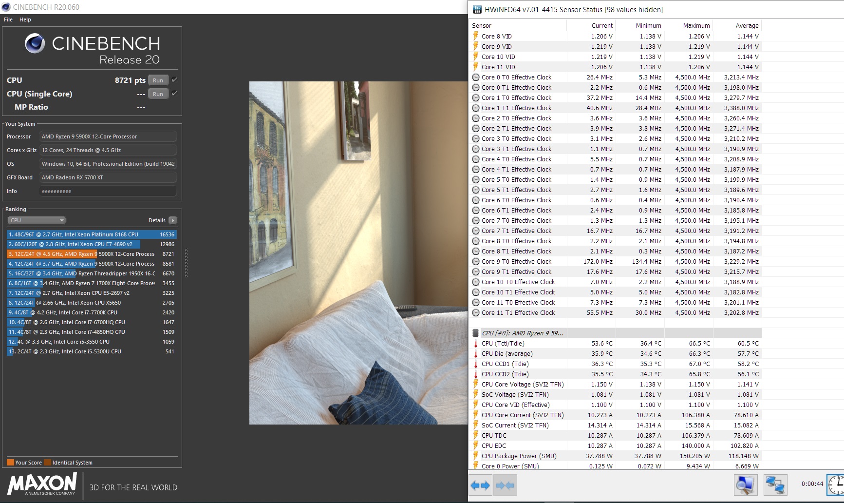Click the Cores x GHz field
The height and width of the screenshot is (503, 844).
(x=108, y=150)
